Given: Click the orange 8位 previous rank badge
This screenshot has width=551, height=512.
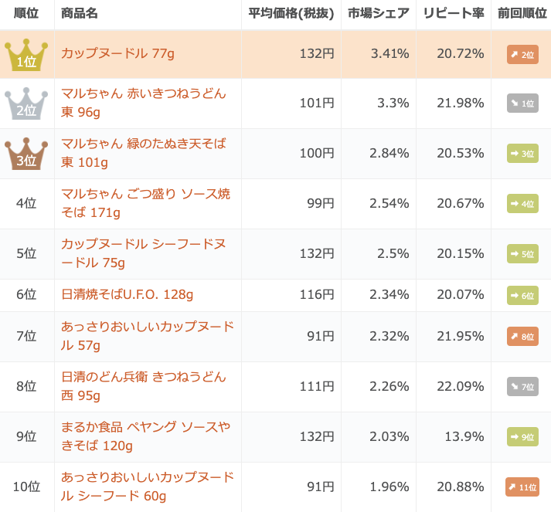Looking at the screenshot, I should pyautogui.click(x=522, y=337).
